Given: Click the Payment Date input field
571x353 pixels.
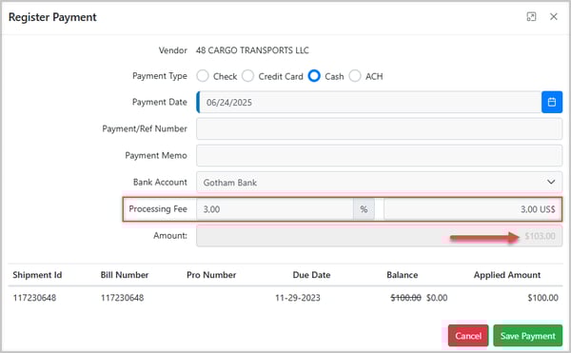Looking at the screenshot, I should [369, 102].
